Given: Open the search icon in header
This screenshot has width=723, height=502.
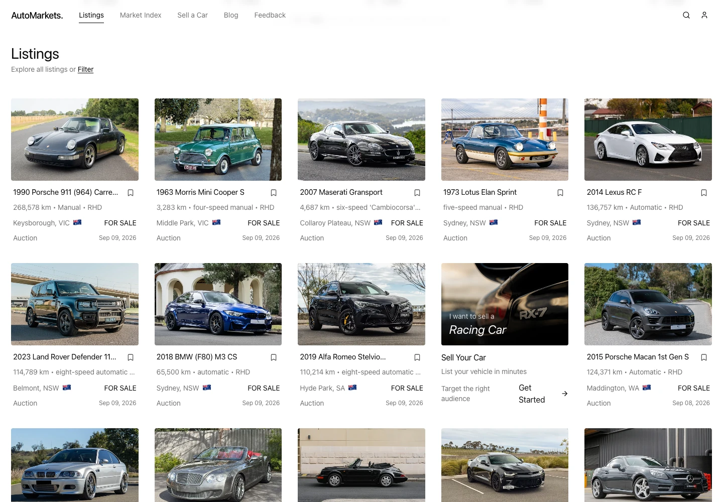Looking at the screenshot, I should click(x=686, y=15).
